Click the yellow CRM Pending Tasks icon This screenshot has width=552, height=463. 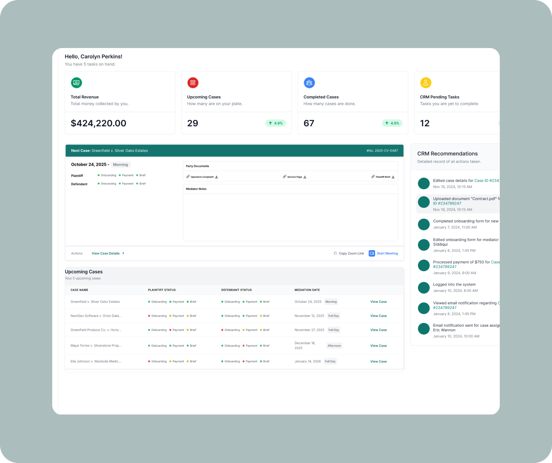426,82
